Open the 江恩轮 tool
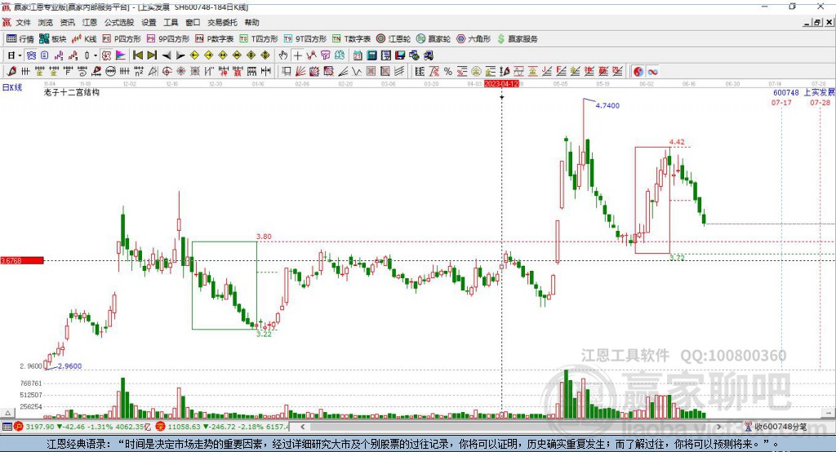 tap(394, 39)
